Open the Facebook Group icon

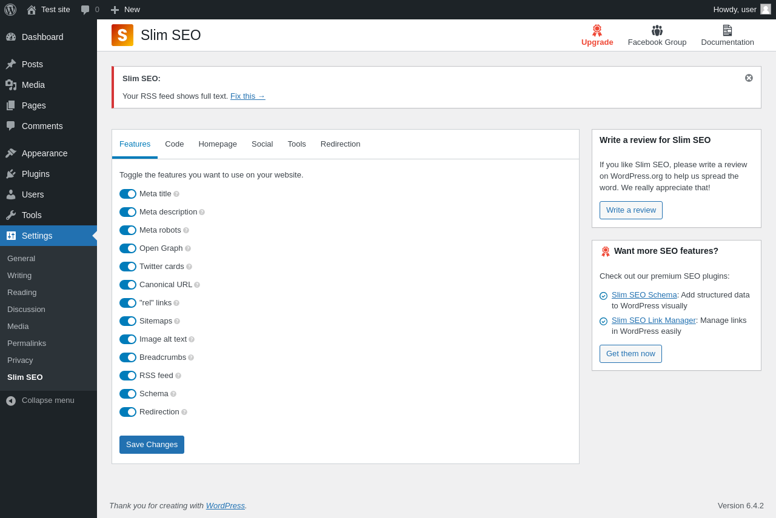click(x=657, y=30)
